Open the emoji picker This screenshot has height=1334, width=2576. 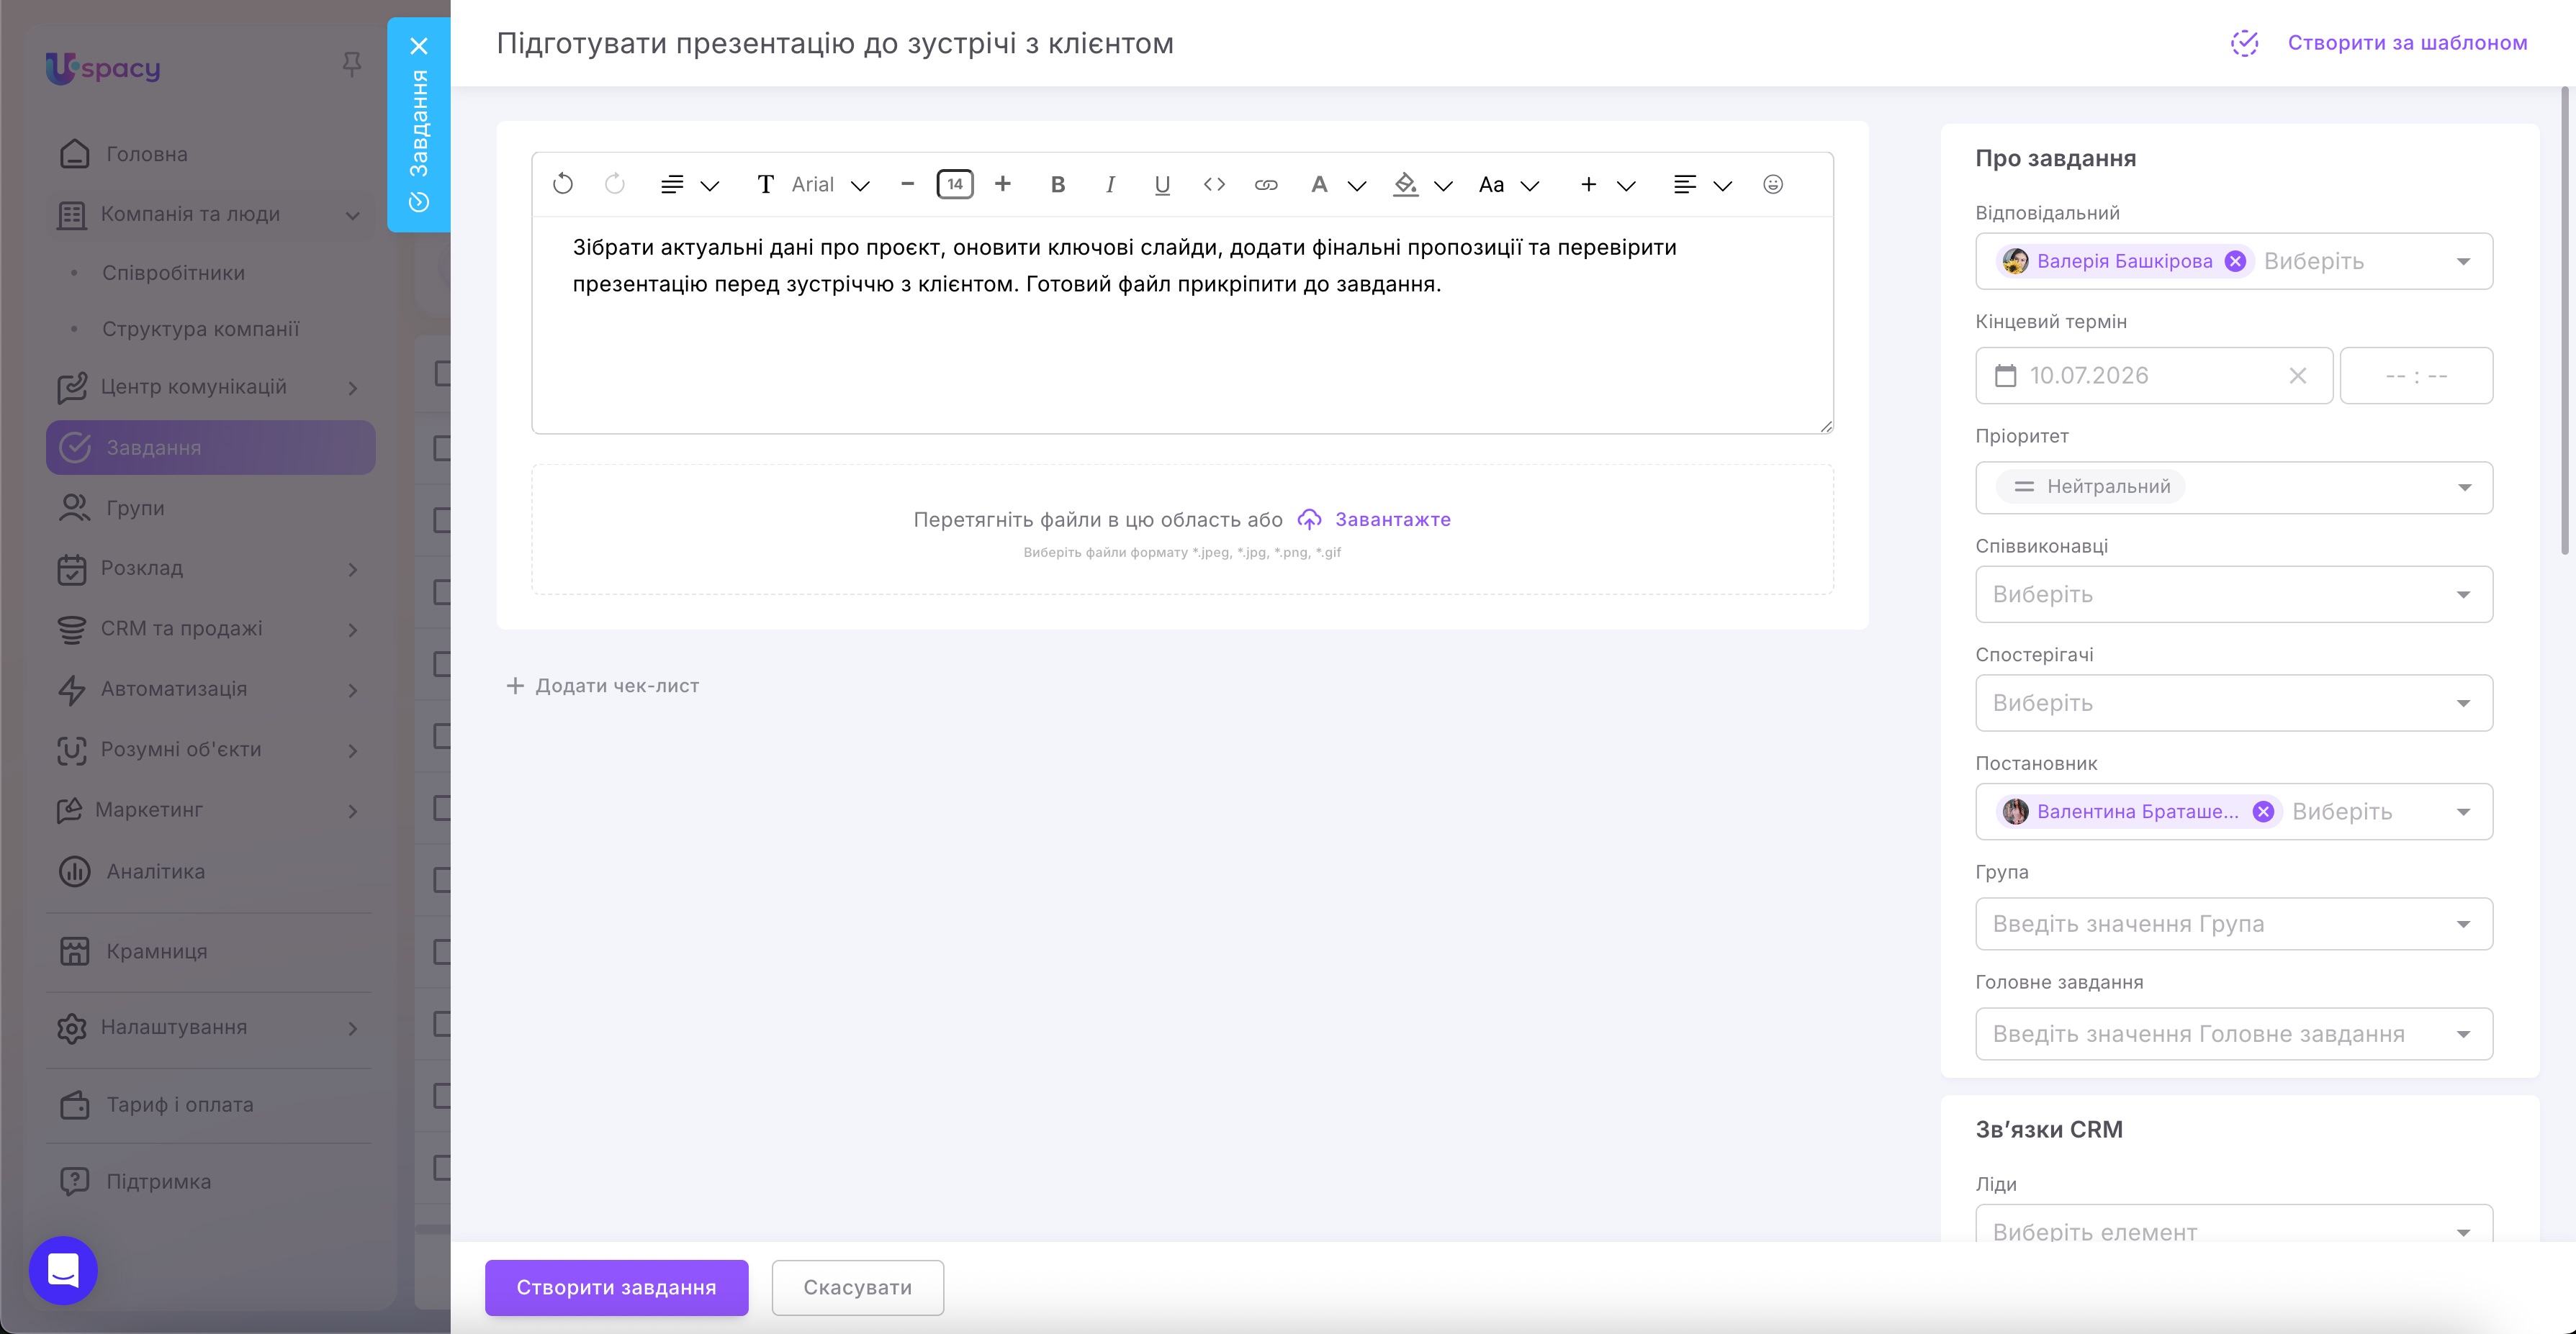[x=1773, y=184]
